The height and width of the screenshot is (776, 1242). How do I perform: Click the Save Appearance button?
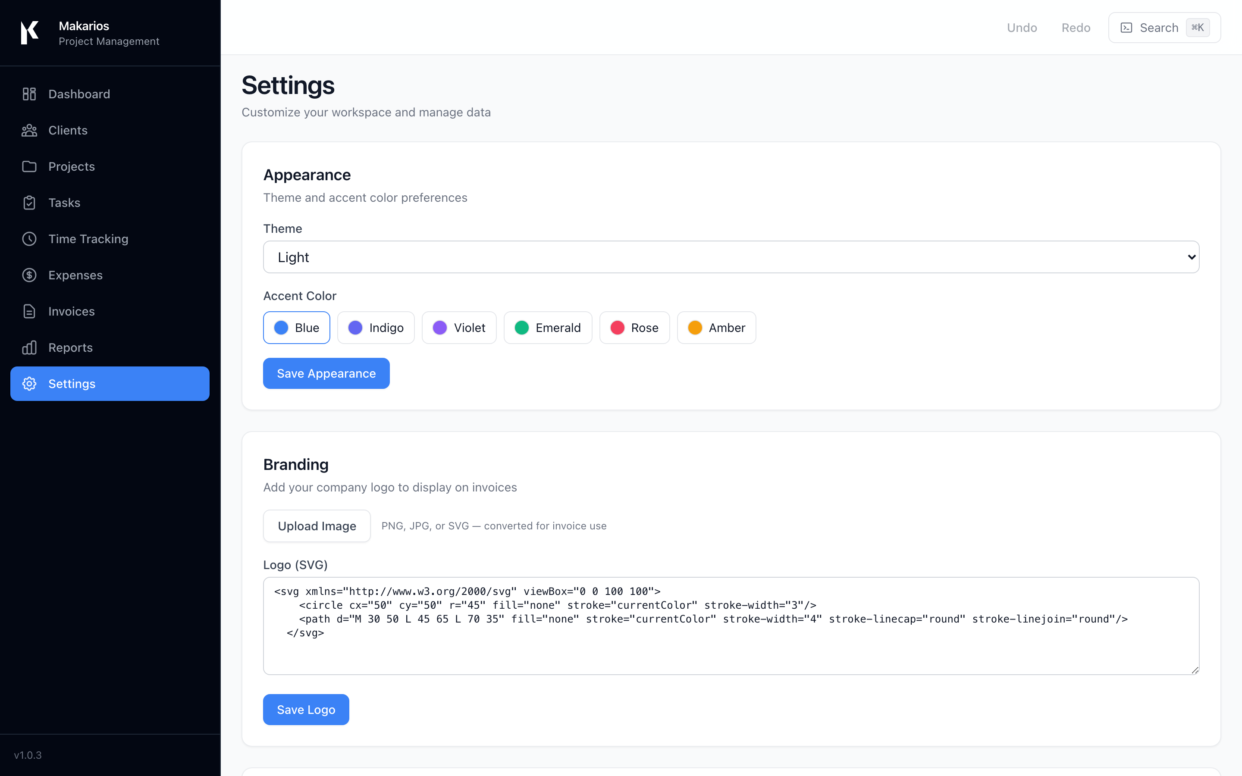pos(326,373)
